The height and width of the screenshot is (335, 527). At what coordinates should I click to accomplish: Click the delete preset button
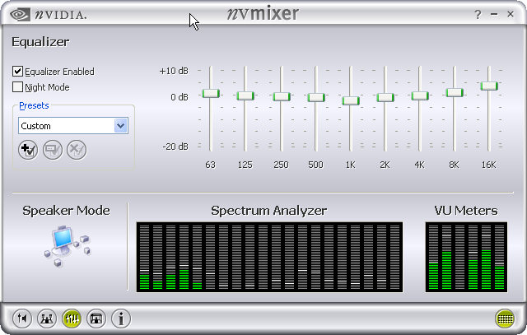click(77, 150)
